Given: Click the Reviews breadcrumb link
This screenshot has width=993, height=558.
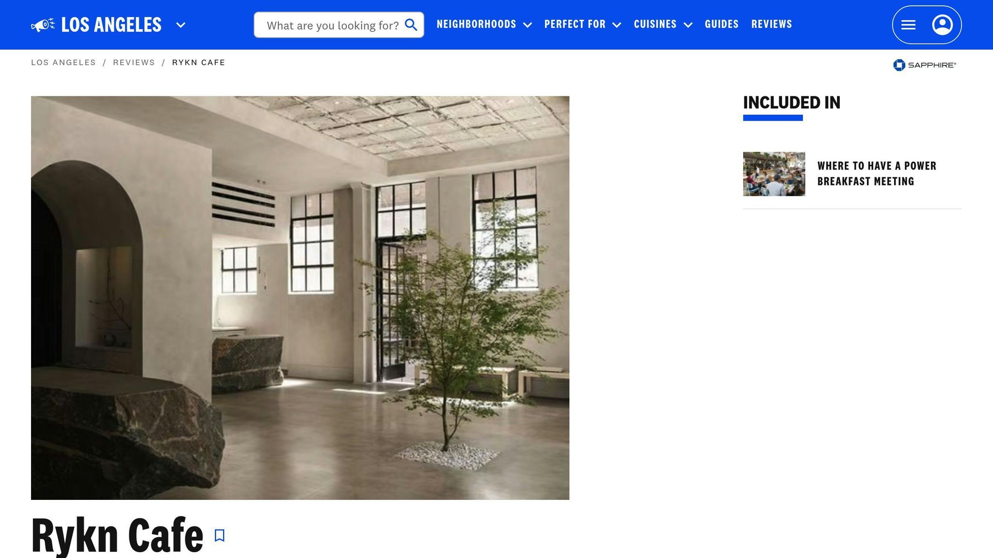Looking at the screenshot, I should tap(134, 62).
